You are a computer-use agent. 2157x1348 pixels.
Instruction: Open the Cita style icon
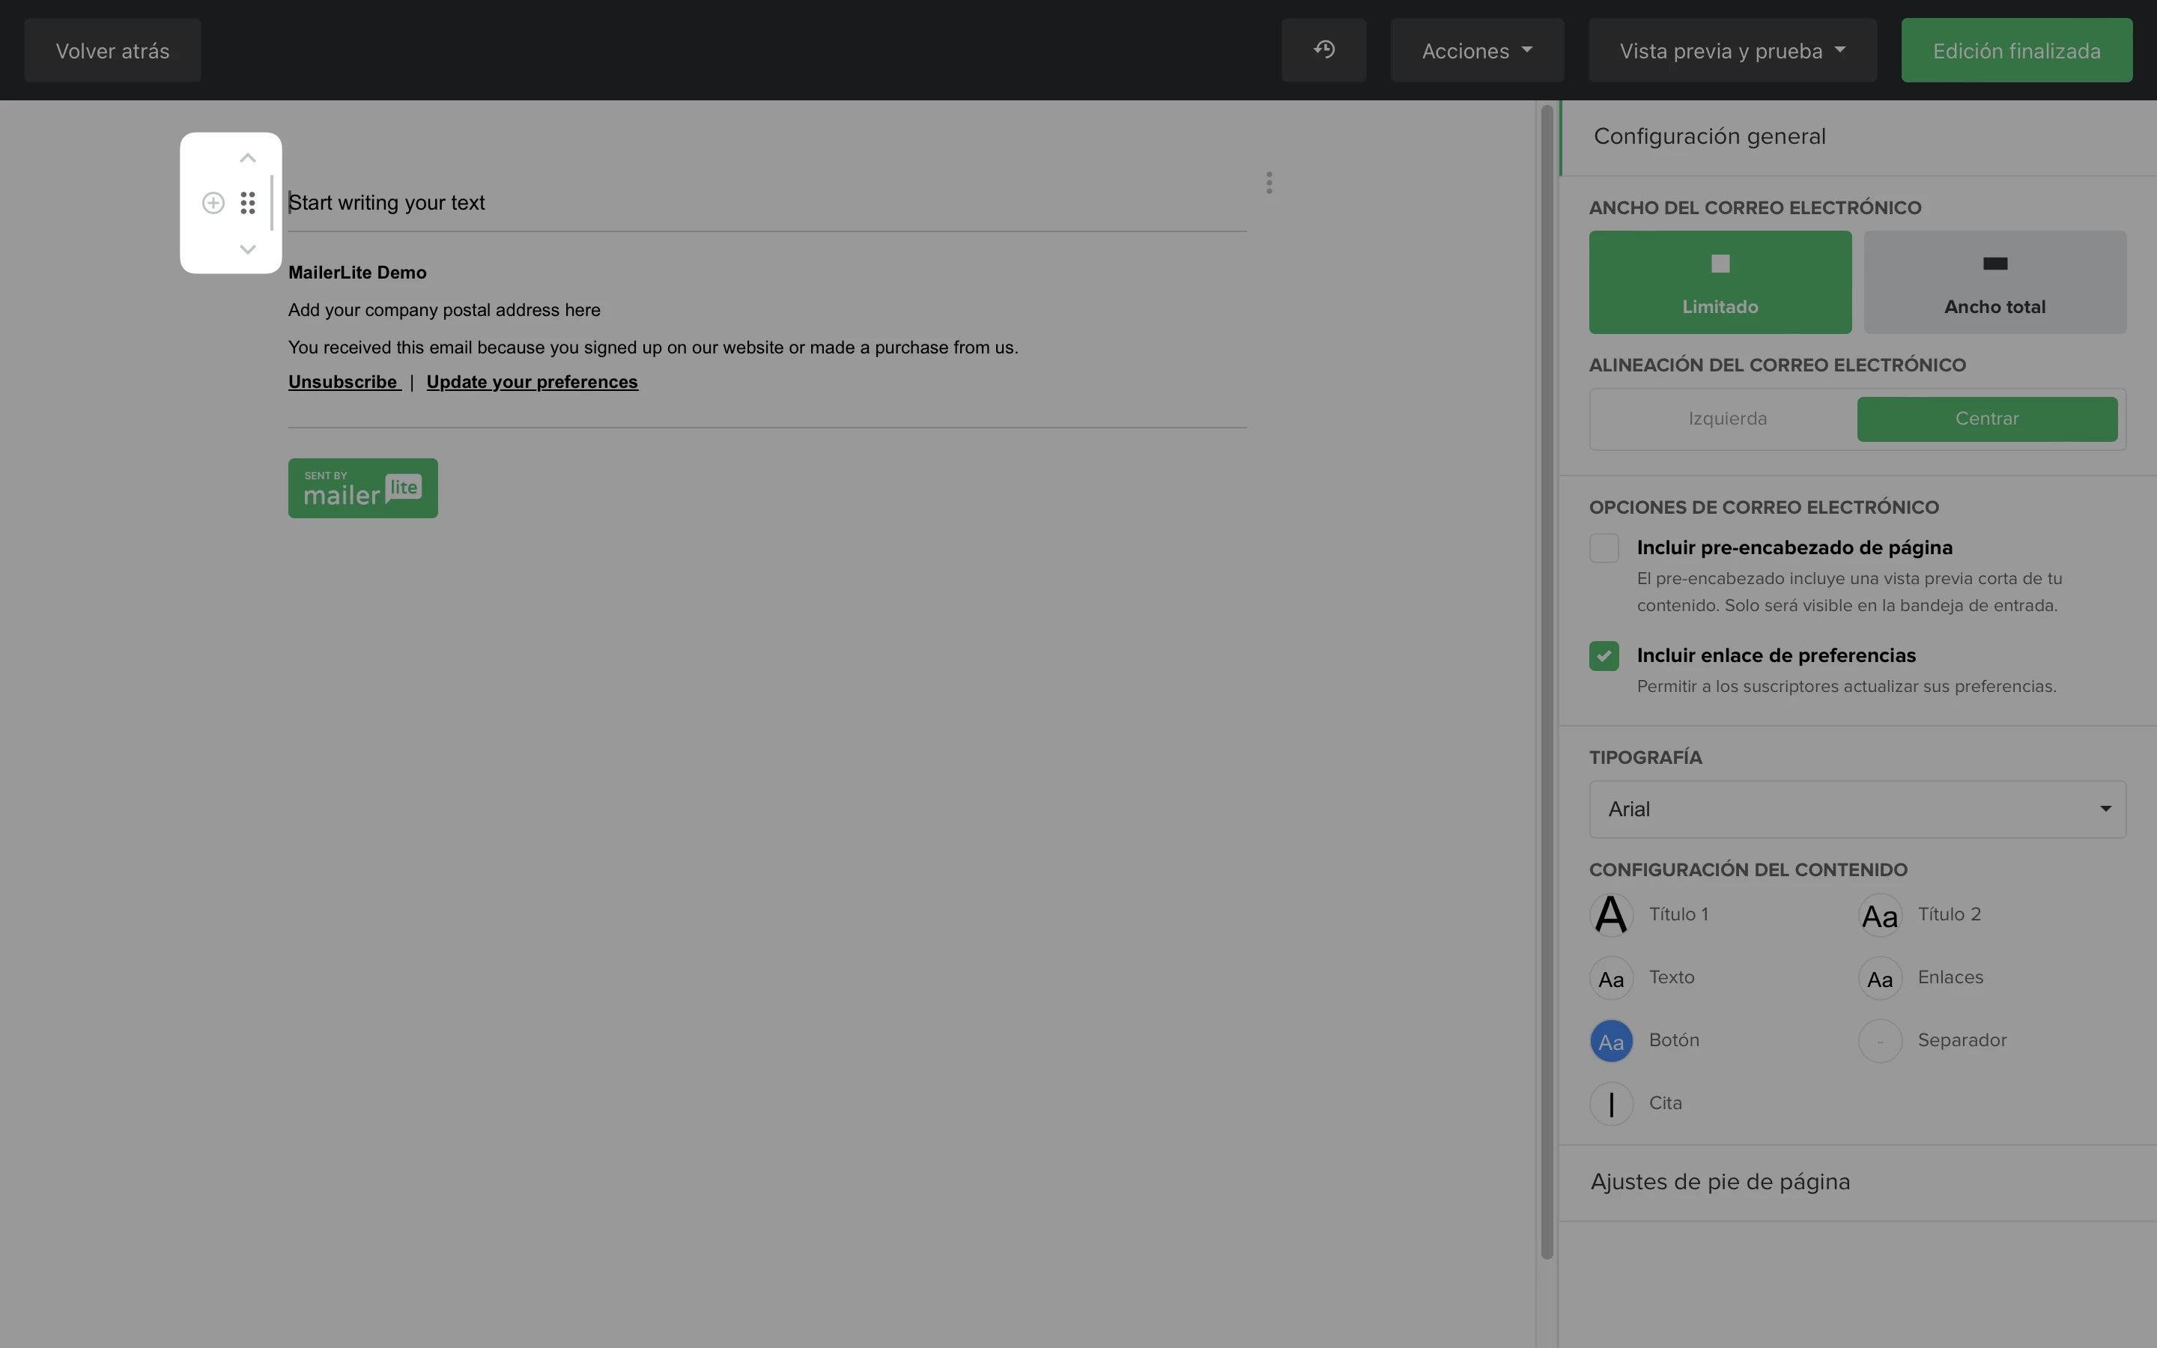1610,1104
